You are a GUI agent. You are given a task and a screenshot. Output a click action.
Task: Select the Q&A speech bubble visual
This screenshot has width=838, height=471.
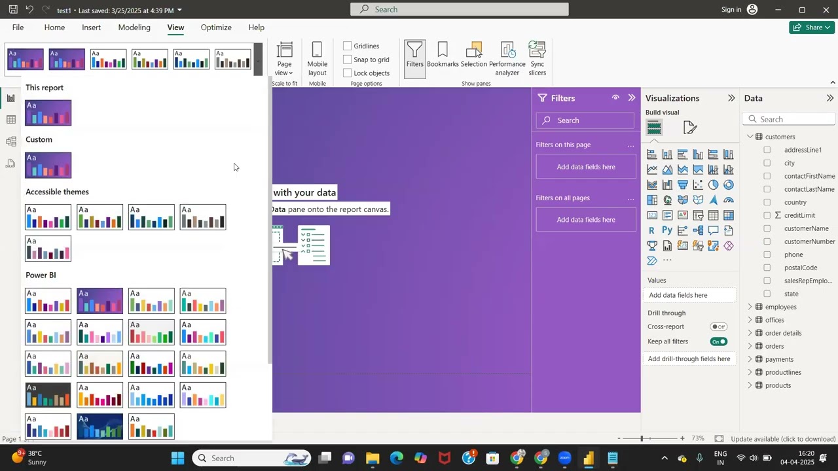[x=713, y=230]
